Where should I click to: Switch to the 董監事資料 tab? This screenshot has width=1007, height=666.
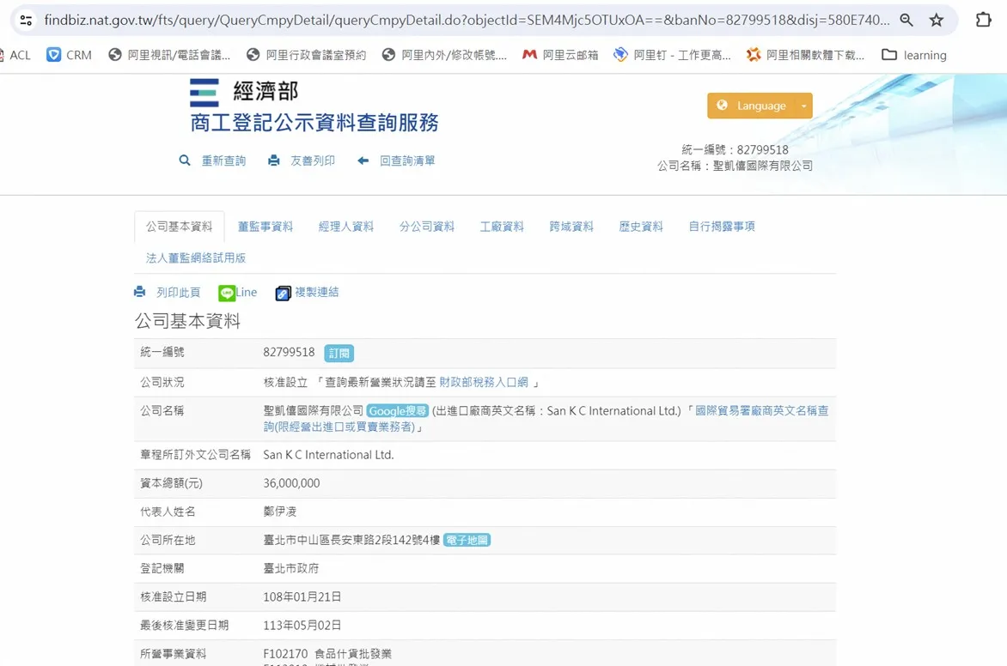point(265,227)
